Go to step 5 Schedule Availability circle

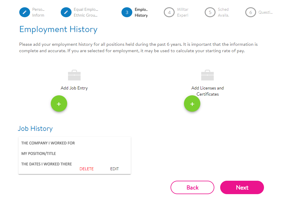pos(210,12)
